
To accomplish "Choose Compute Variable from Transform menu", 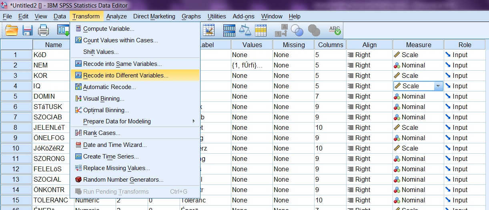I will tap(108, 29).
